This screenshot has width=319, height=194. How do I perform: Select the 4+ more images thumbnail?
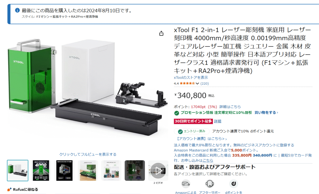pyautogui.click(x=135, y=171)
